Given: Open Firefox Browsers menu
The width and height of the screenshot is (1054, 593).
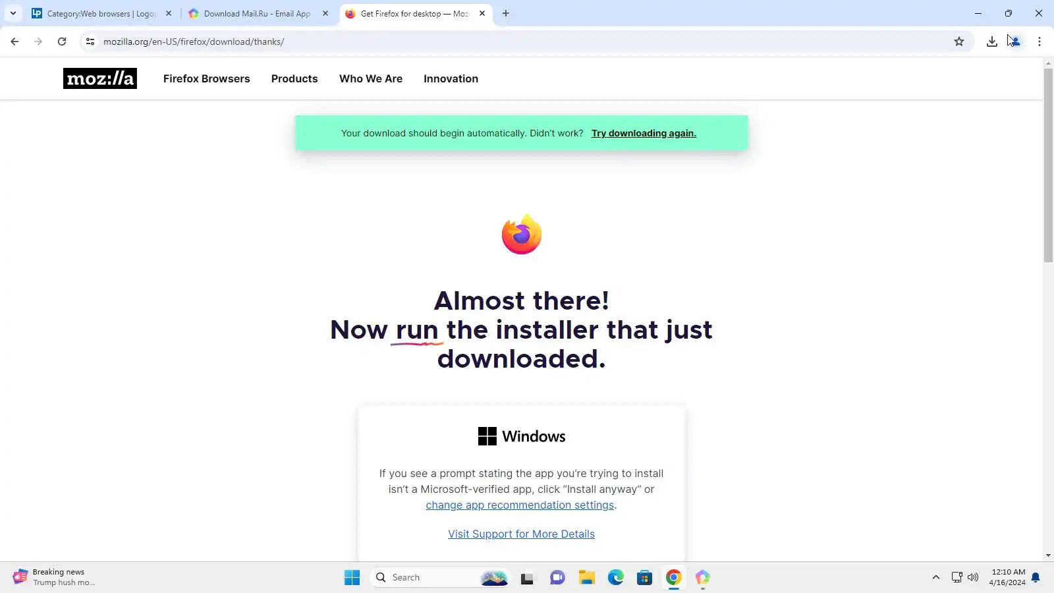Looking at the screenshot, I should [x=207, y=78].
